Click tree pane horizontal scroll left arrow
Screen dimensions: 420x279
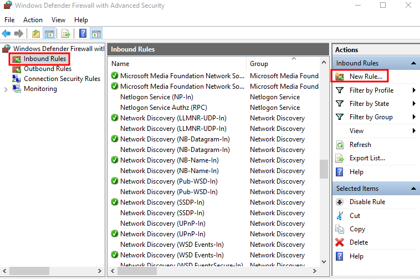4,271
